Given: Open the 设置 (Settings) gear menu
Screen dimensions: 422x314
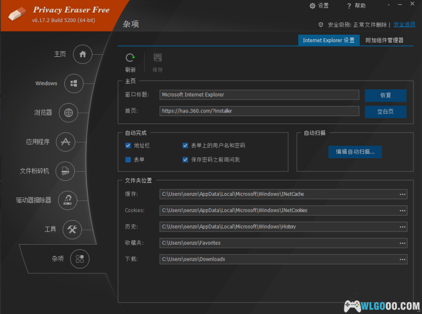Looking at the screenshot, I should coord(316,6).
